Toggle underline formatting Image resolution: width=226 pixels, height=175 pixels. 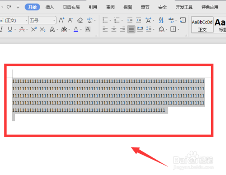pyautogui.click(x=10, y=29)
